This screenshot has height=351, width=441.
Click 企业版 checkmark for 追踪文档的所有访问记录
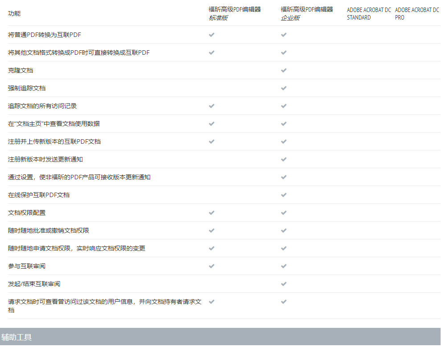[284, 106]
